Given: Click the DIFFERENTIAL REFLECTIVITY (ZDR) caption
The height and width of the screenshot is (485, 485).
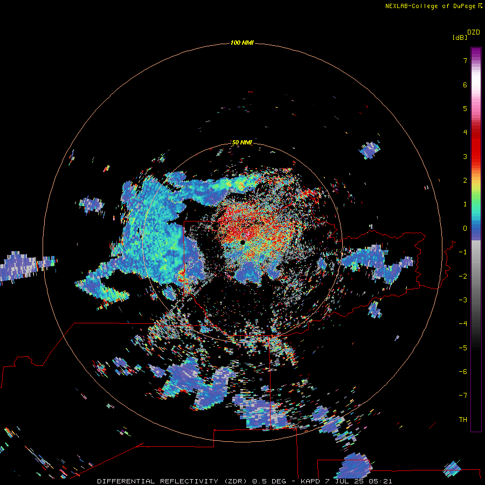Looking at the screenshot, I should (x=172, y=481).
